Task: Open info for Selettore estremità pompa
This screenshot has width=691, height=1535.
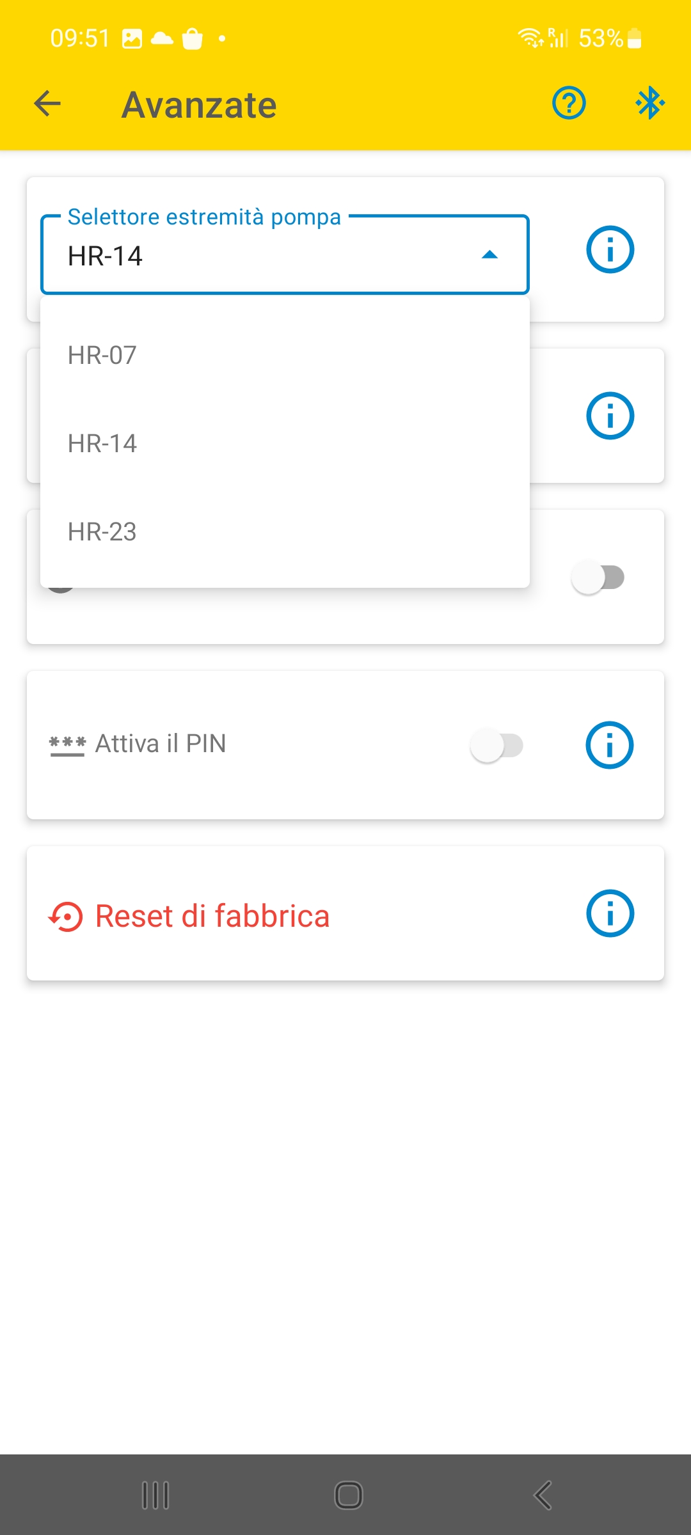Action: [x=610, y=249]
